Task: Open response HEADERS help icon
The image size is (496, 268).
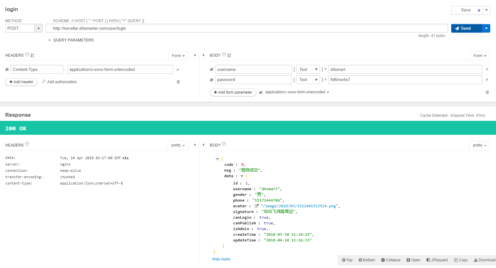Action: (x=27, y=144)
